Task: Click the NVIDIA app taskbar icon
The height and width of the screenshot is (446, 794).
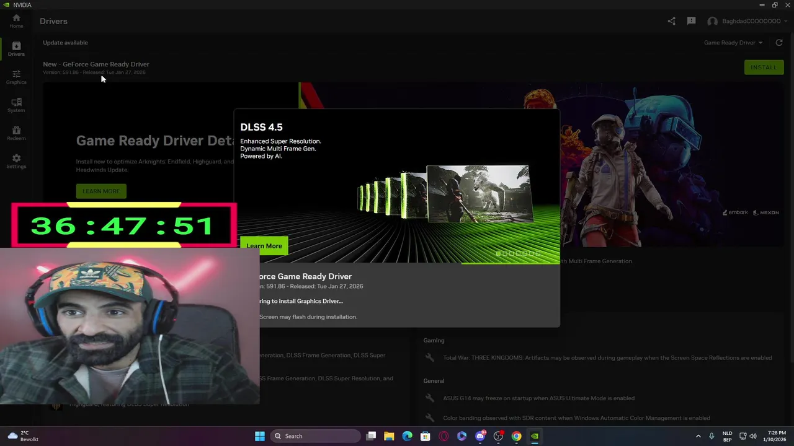Action: pyautogui.click(x=535, y=436)
